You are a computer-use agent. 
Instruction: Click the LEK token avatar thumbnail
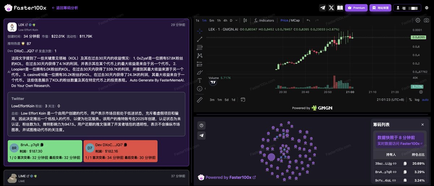click(x=12, y=27)
